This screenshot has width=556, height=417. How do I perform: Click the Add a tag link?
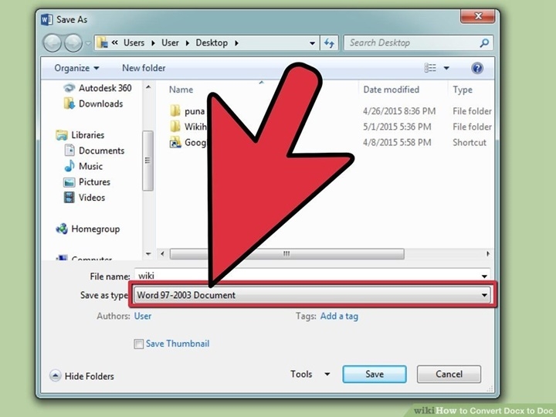tap(339, 316)
